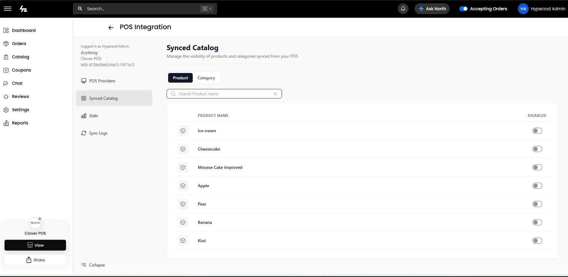Toggle the Accepting Orders switch
This screenshot has height=277, width=568.
click(x=464, y=9)
